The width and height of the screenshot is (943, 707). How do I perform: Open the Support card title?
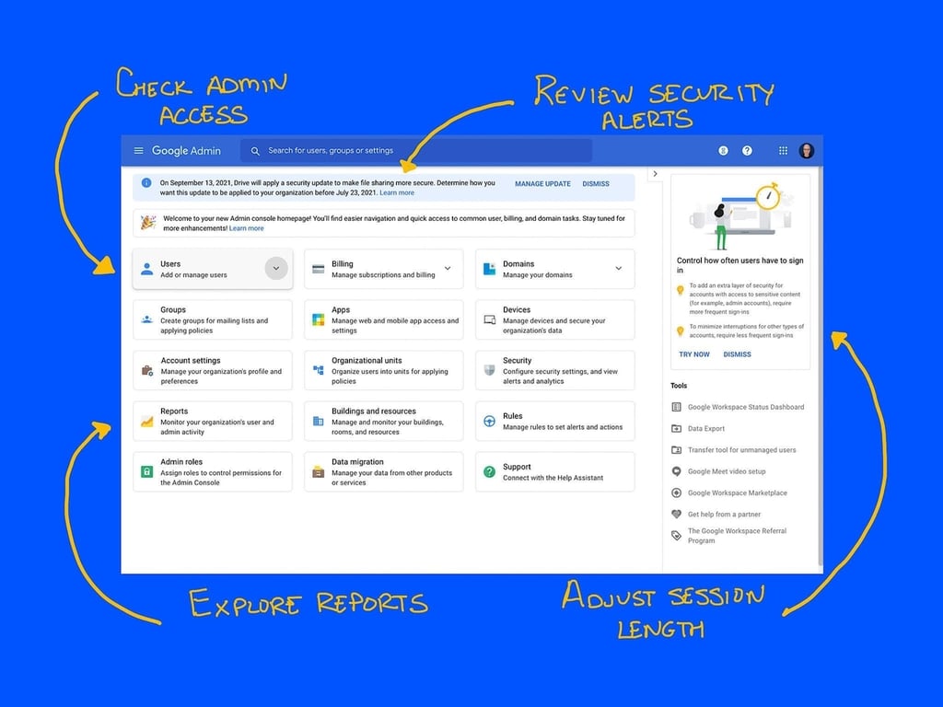click(x=517, y=467)
